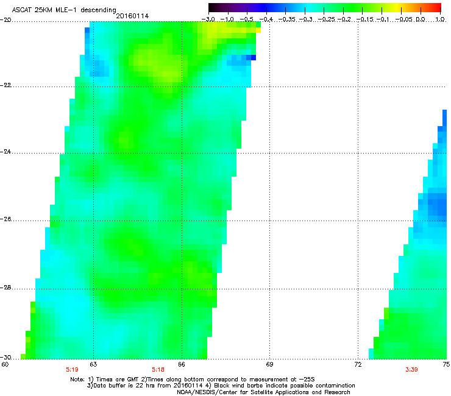
Task: Click the -30 latitude axis label
Action: click(x=5, y=358)
